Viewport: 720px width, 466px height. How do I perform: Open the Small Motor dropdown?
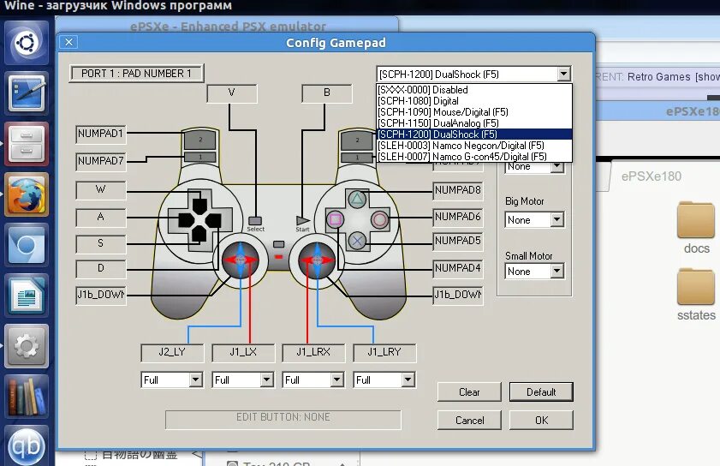pos(557,272)
